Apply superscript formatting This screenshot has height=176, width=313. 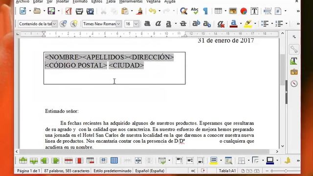(x=196, y=23)
